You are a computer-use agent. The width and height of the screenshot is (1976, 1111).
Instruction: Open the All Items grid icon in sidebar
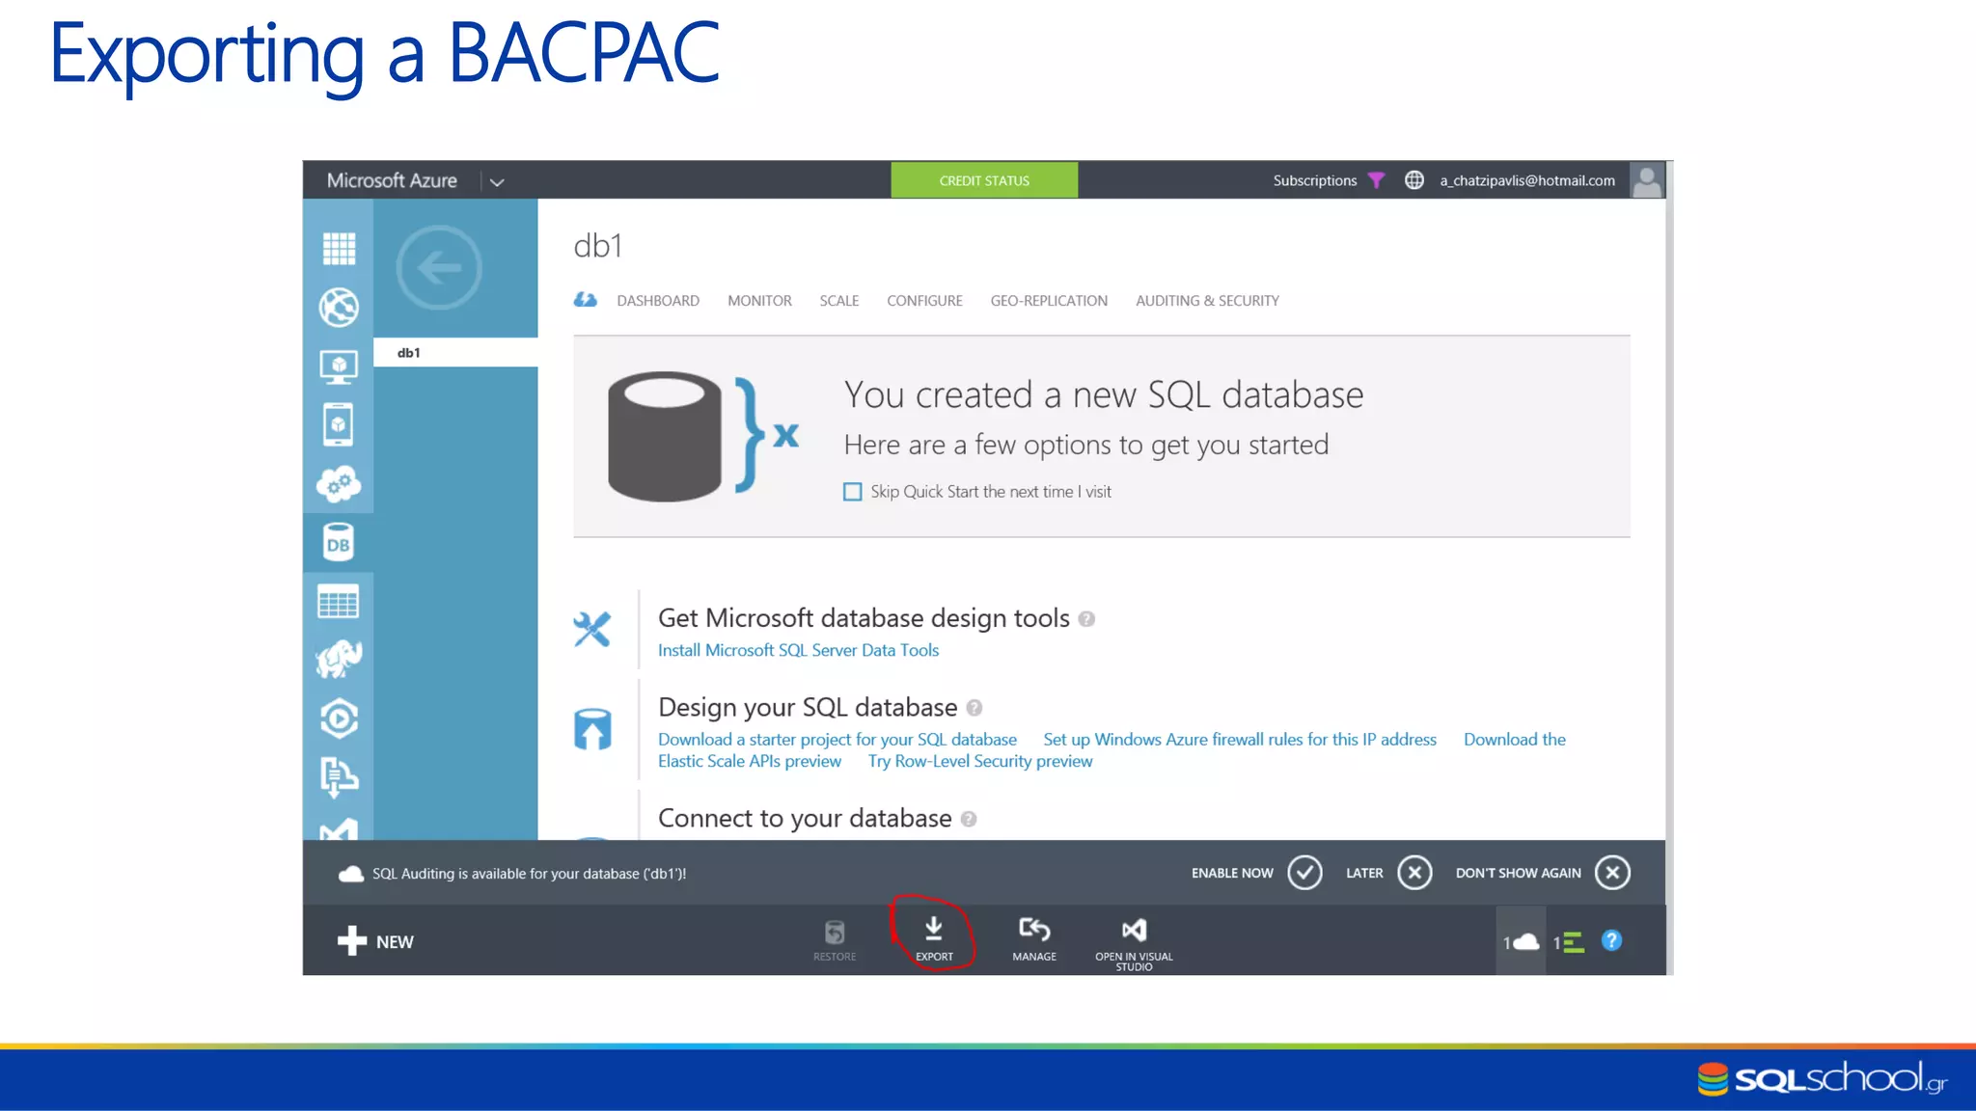(339, 248)
